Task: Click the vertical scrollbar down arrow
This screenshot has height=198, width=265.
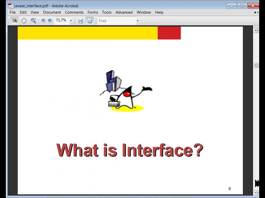Action: (256, 193)
